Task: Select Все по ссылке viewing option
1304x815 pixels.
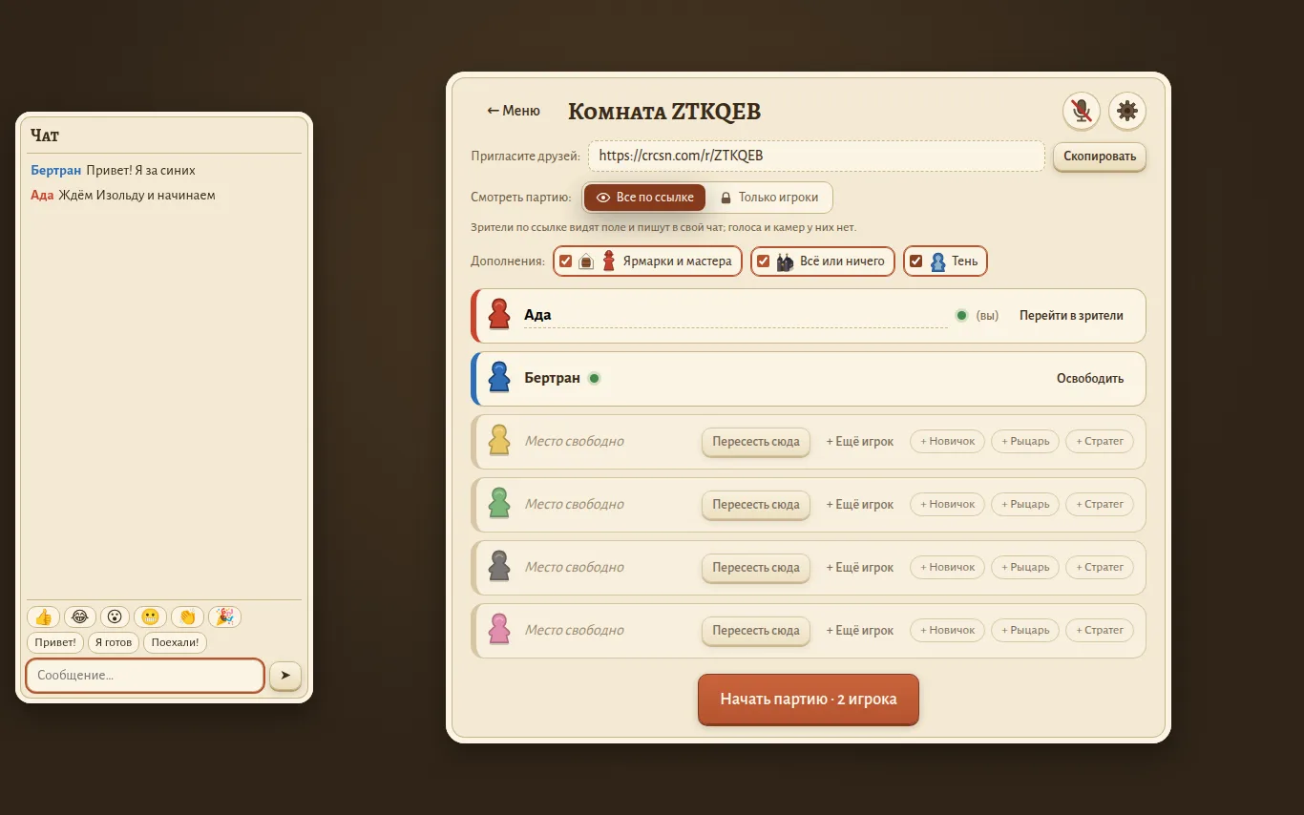Action: (x=644, y=198)
